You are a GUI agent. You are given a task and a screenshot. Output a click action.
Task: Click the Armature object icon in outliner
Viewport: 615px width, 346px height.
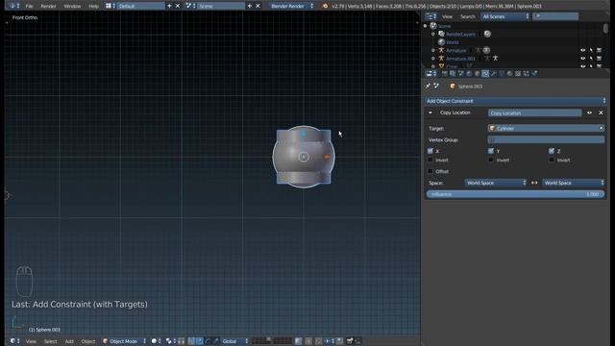(x=441, y=50)
